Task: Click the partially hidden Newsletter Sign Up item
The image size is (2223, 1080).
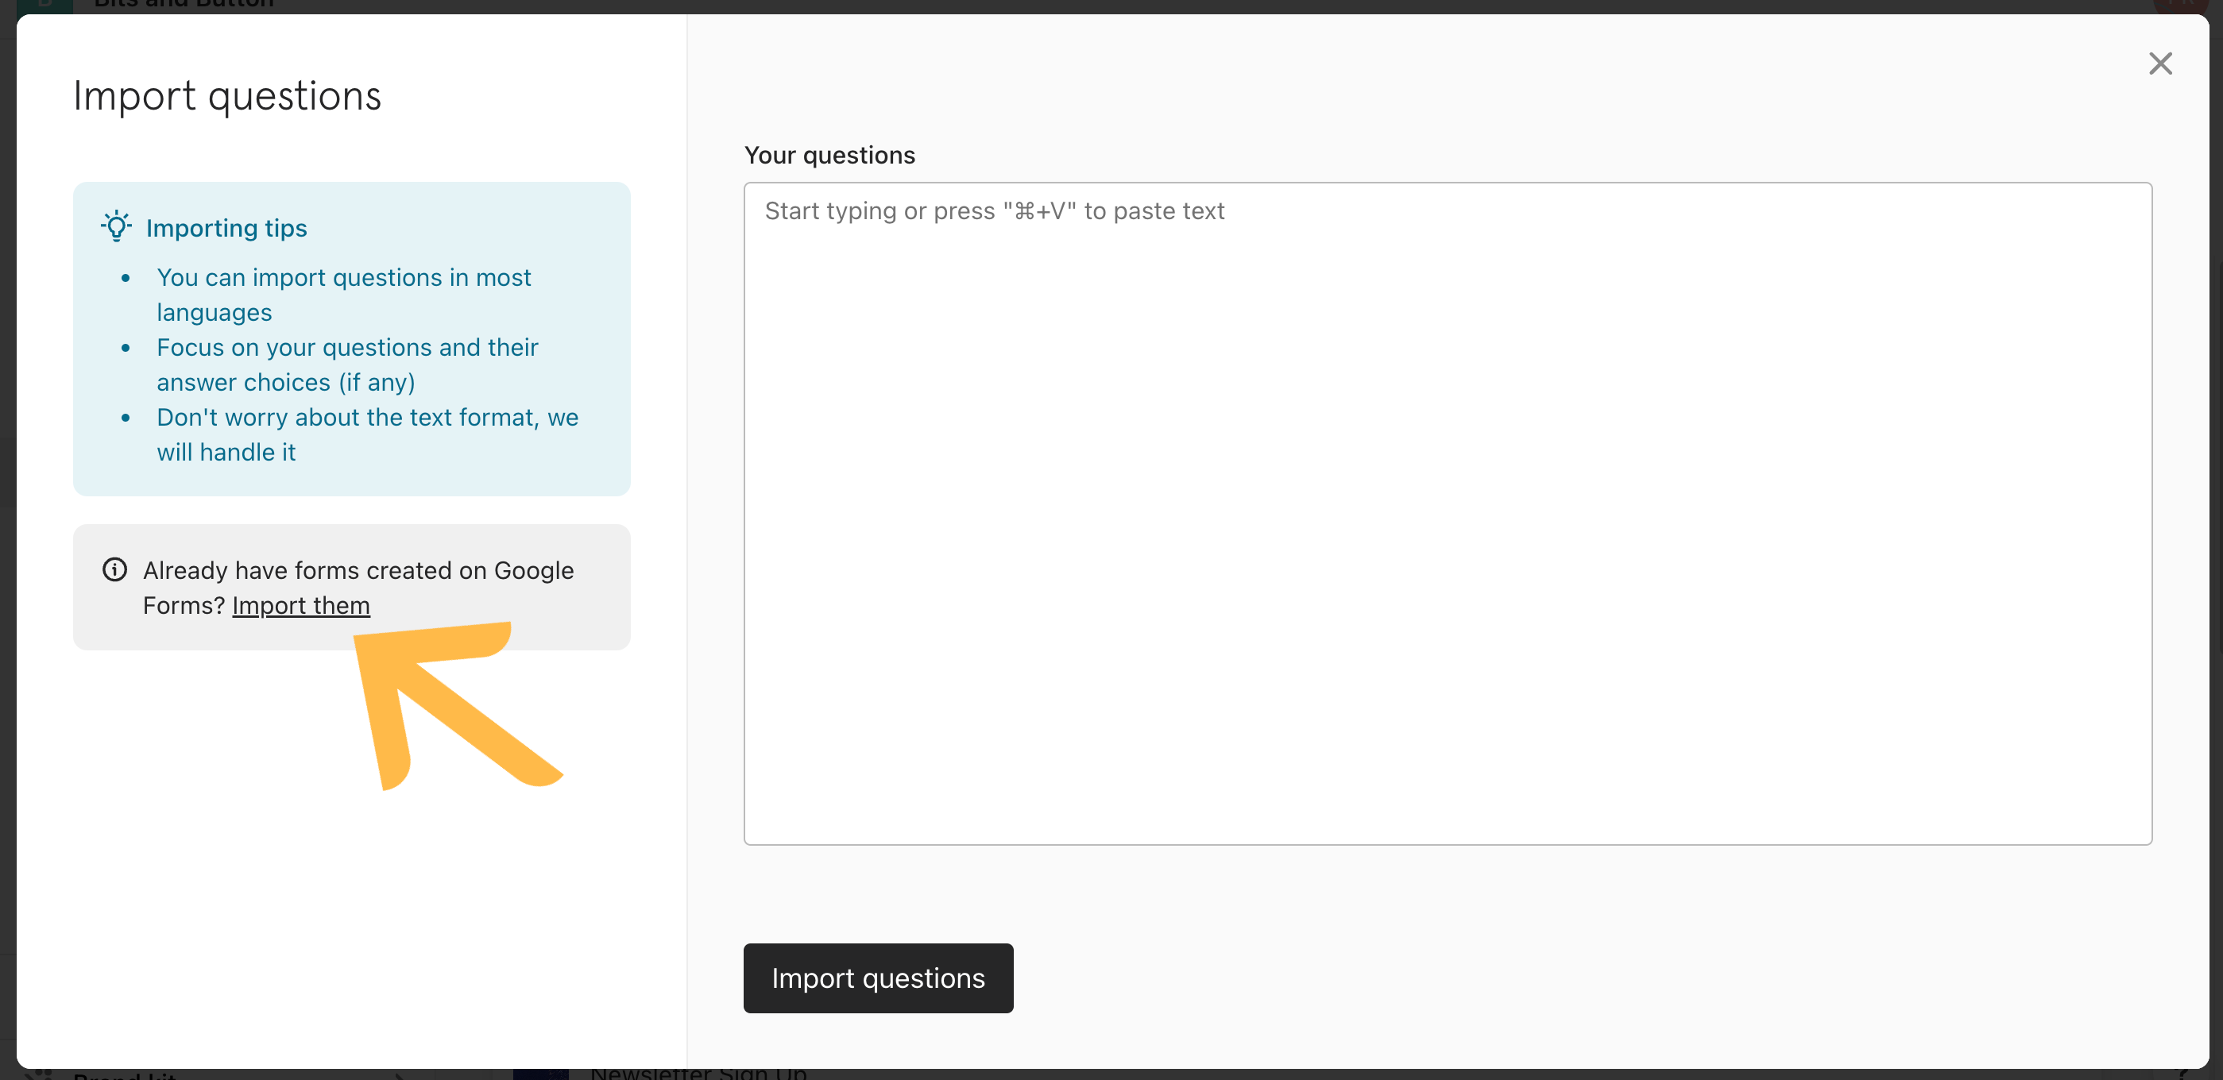Action: tap(698, 1073)
